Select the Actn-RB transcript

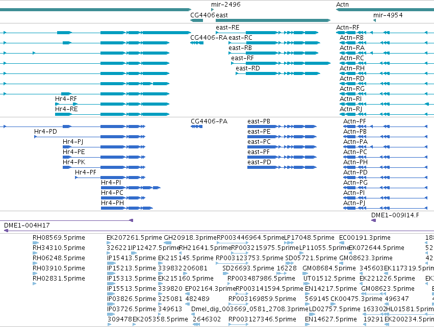351,38
